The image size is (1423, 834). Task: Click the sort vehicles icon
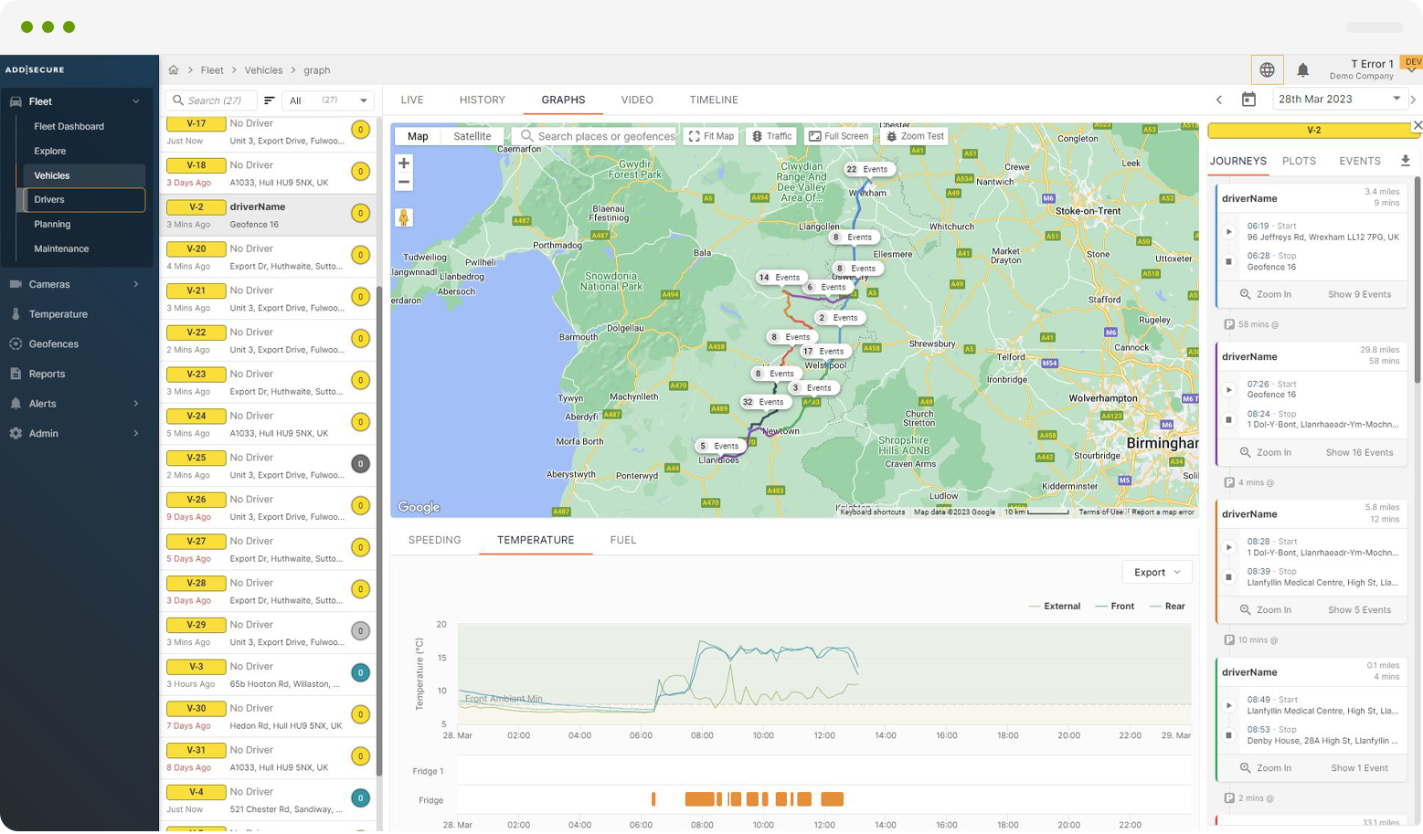pos(270,100)
